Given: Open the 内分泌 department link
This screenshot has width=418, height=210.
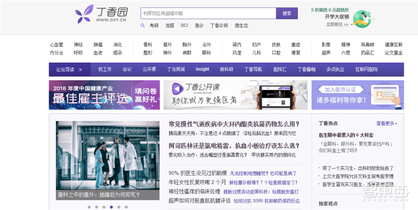Looking at the screenshot, I should tap(56, 53).
